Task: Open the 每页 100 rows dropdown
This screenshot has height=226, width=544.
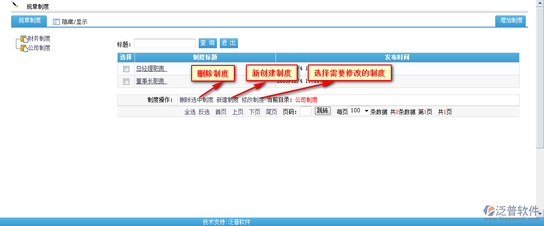Action: point(359,111)
